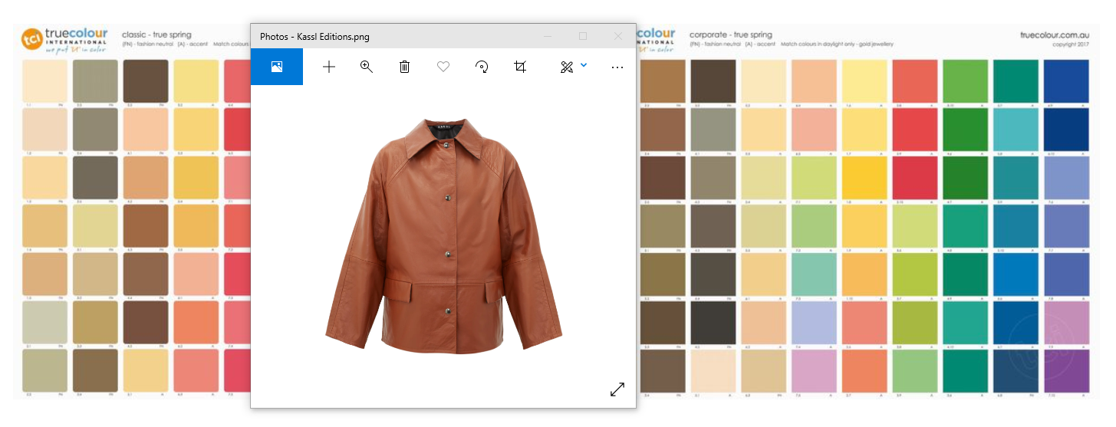Expand the Edit & Create dropdown arrow
This screenshot has height=427, width=1116.
tap(584, 65)
